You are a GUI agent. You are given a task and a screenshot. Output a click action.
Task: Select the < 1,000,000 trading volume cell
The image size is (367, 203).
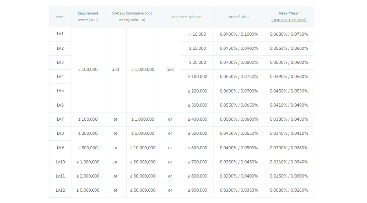[143, 69]
